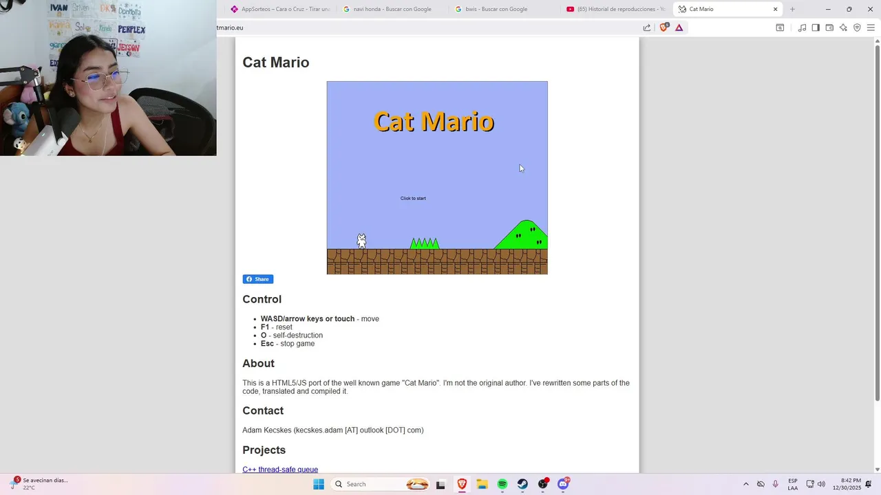Click the white cat character sprite
The image size is (881, 495).
click(x=361, y=241)
